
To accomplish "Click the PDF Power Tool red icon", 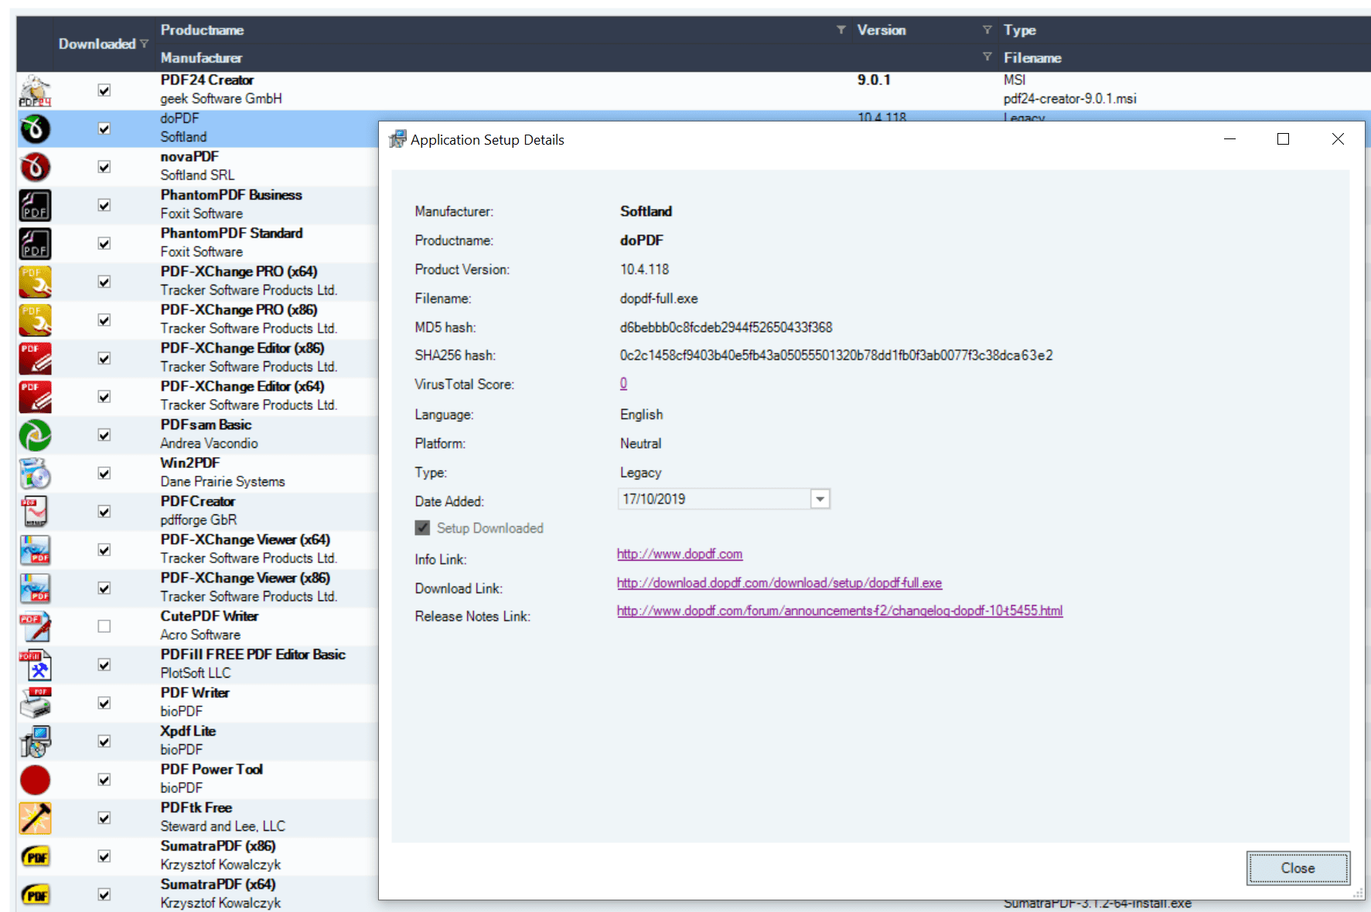I will 35,780.
